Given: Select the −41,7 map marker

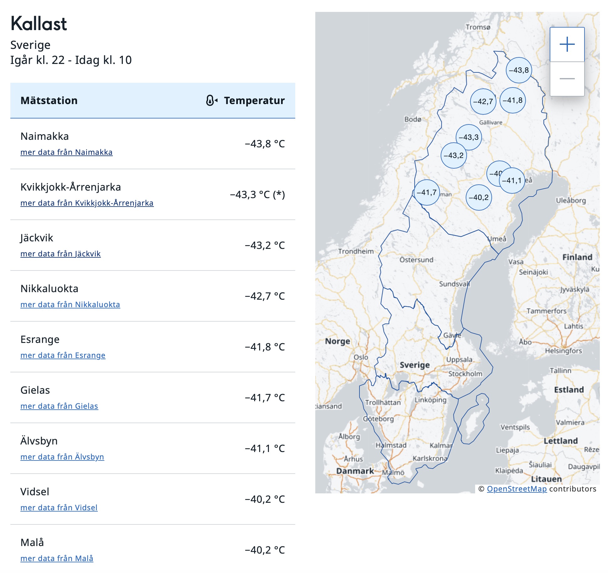Looking at the screenshot, I should 427,192.
